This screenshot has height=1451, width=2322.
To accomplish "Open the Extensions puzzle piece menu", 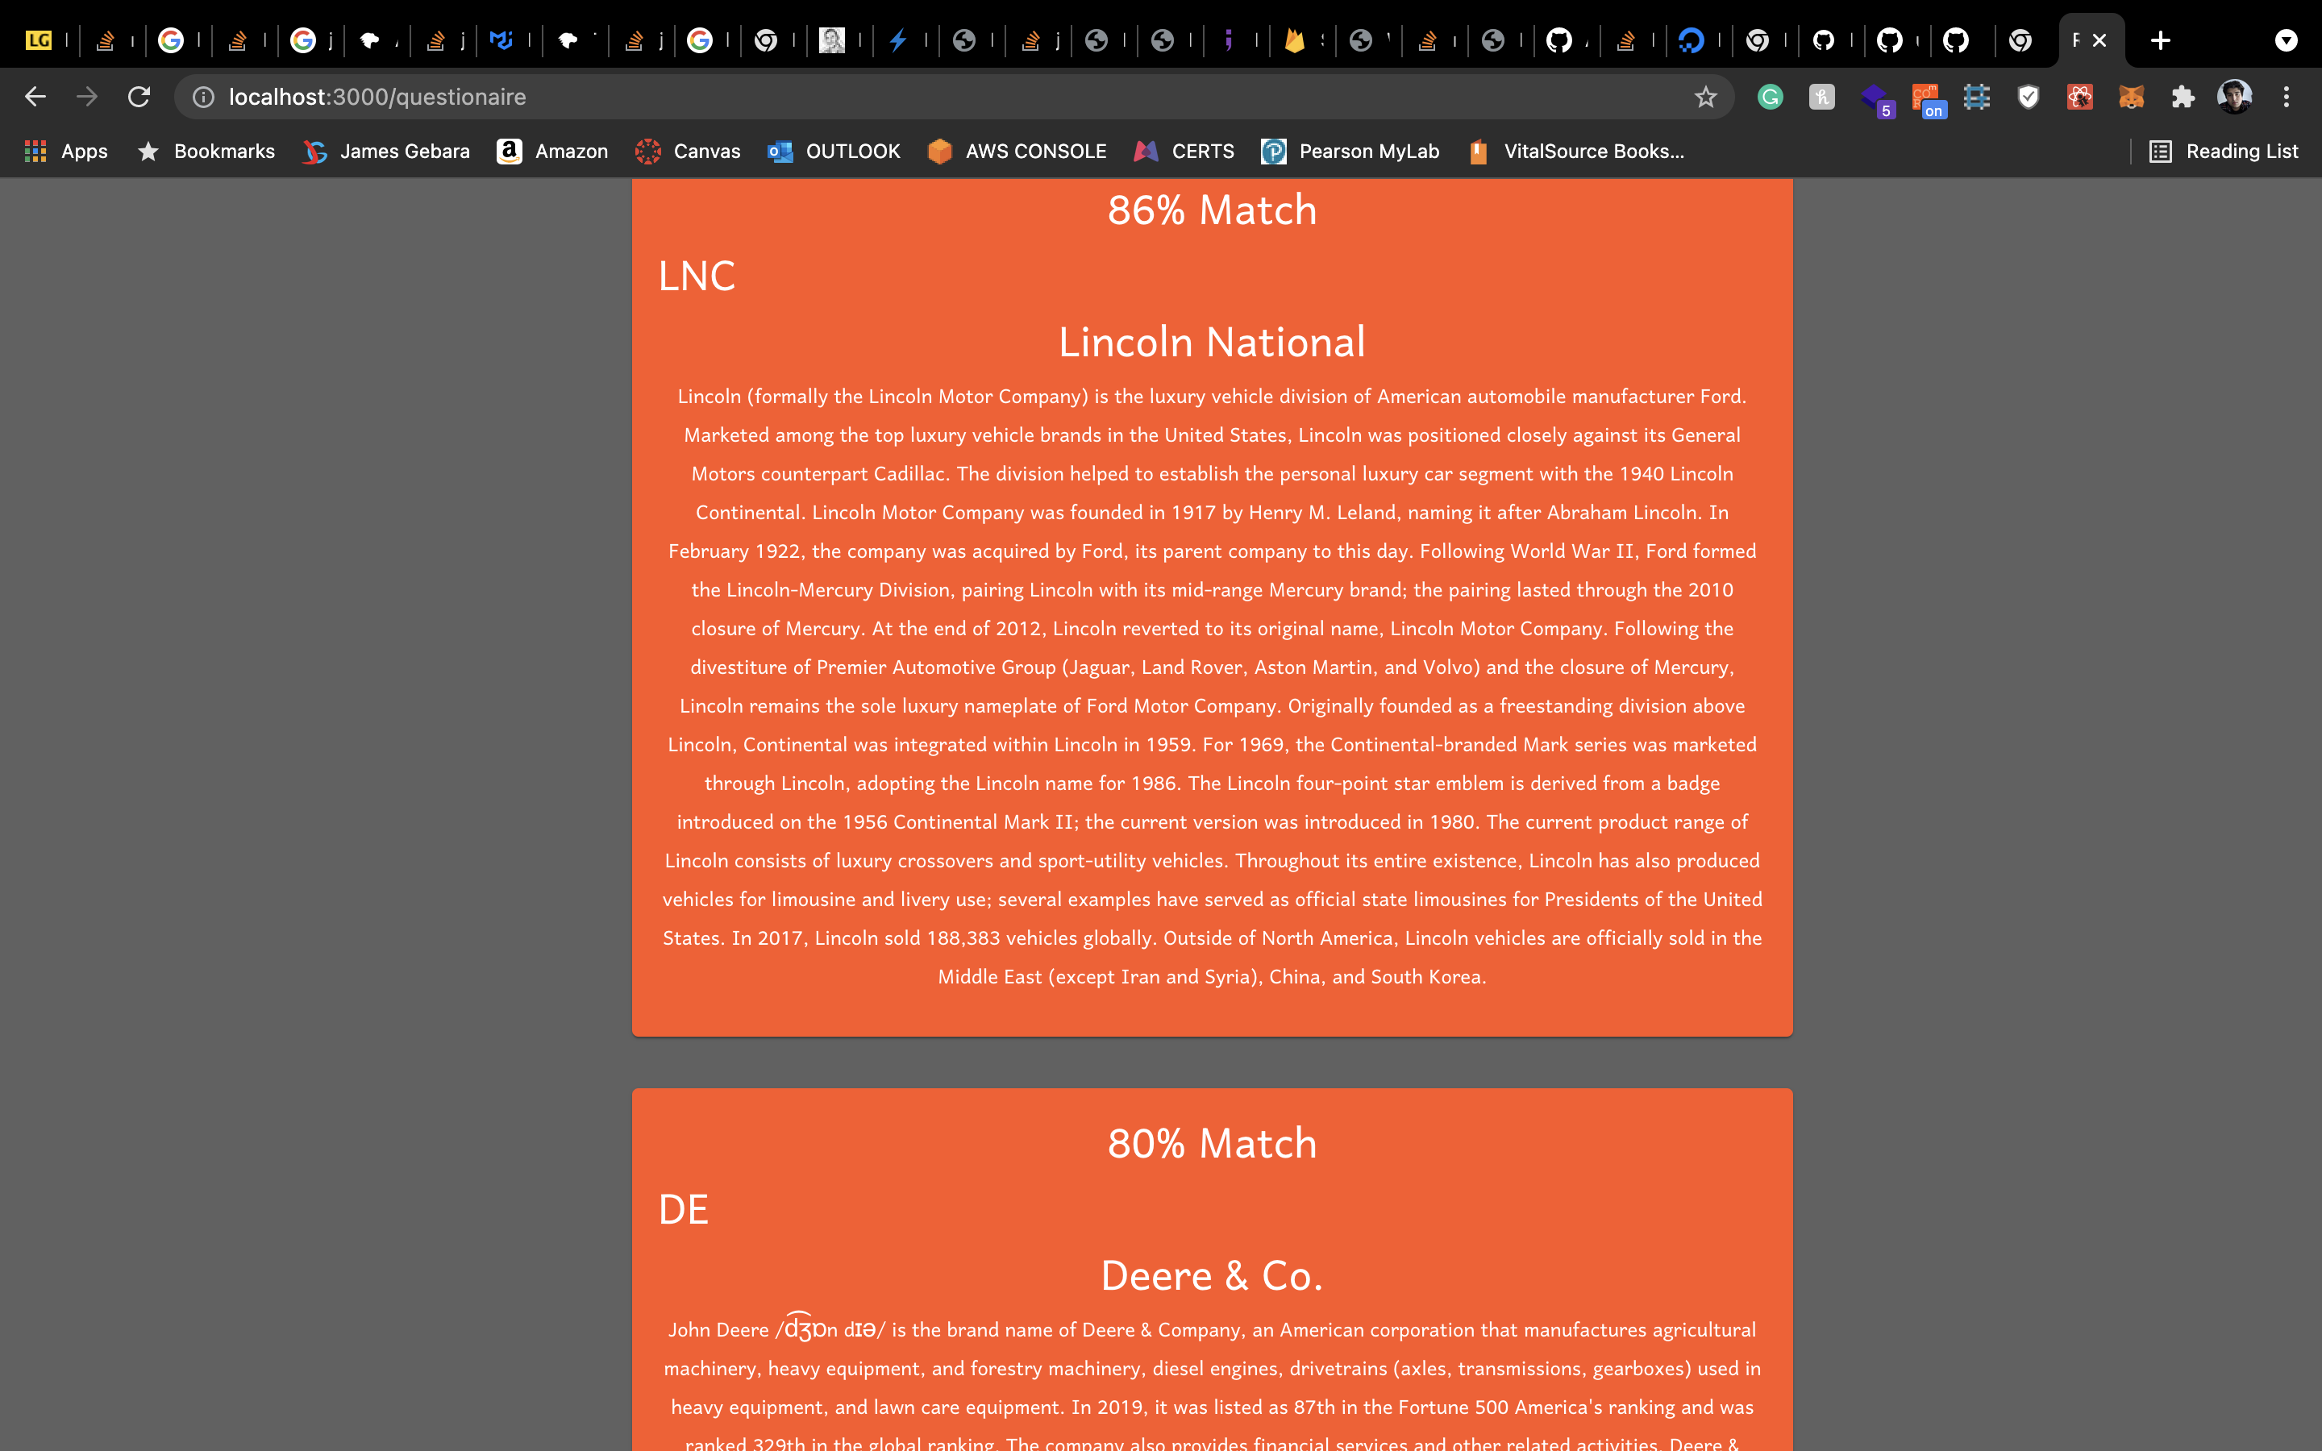I will coord(2183,97).
